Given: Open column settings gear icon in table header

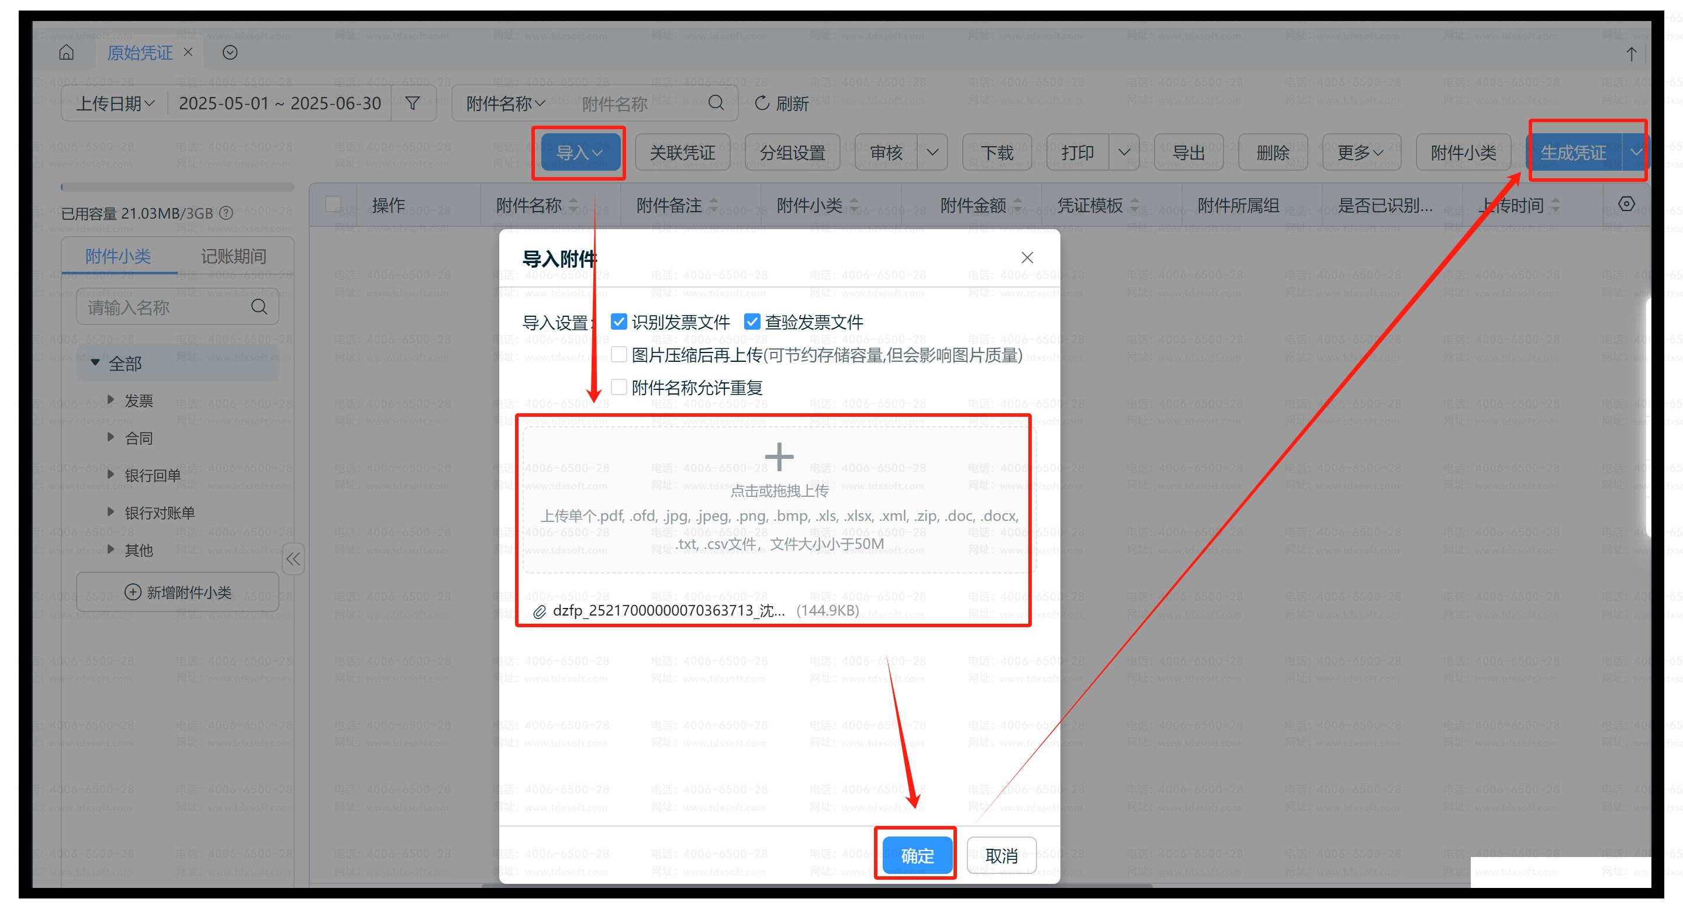Looking at the screenshot, I should click(1626, 204).
